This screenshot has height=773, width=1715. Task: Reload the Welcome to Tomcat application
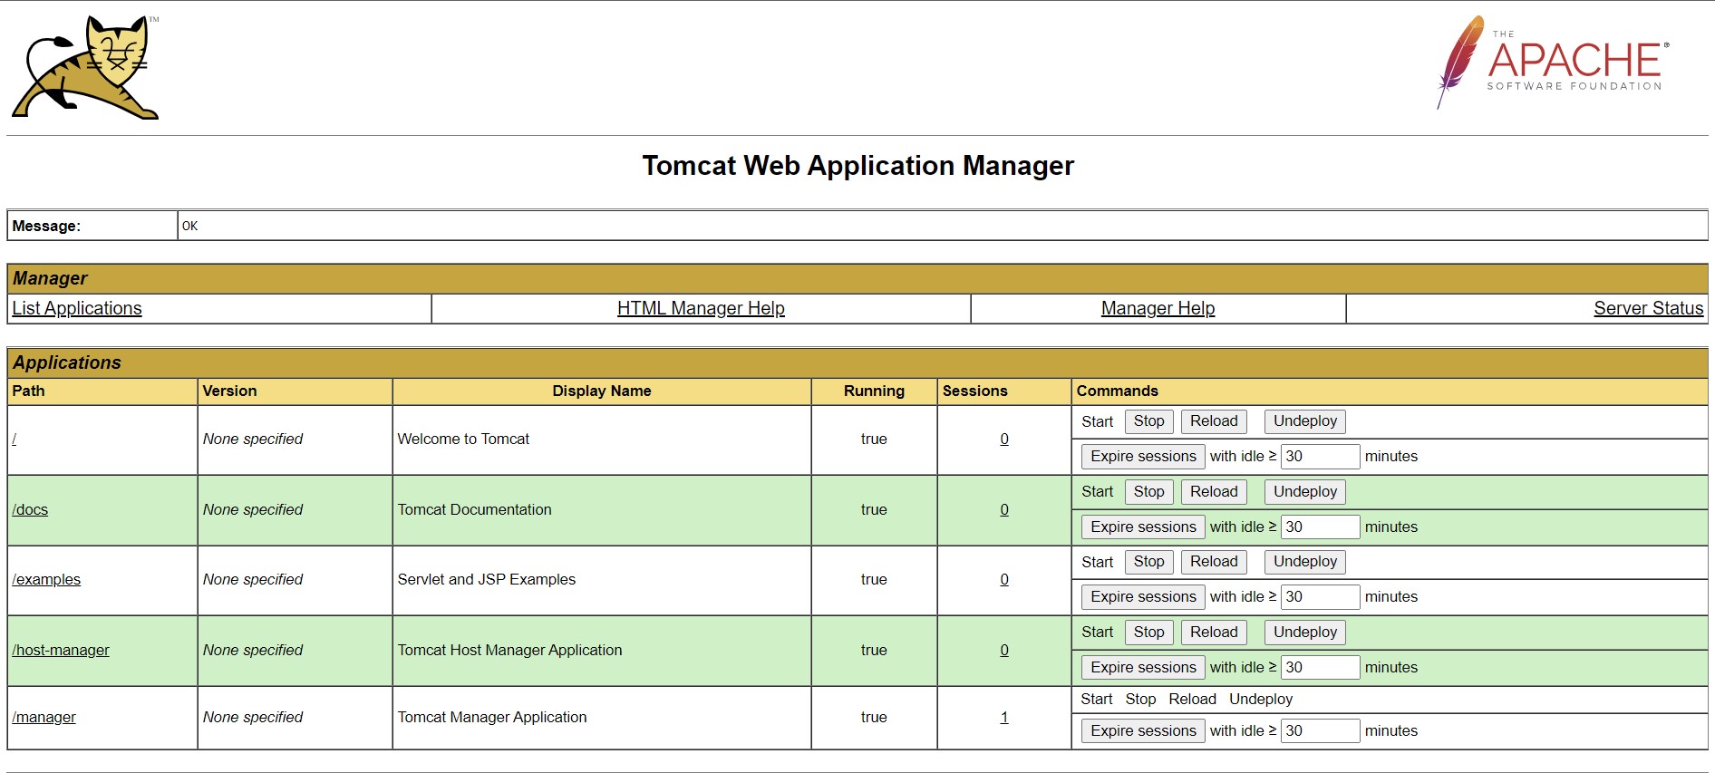pos(1214,421)
